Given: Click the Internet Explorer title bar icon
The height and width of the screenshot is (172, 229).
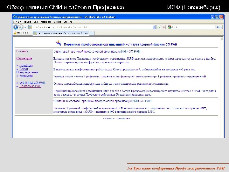Looking at the screenshot, I should pyautogui.click(x=14, y=17).
